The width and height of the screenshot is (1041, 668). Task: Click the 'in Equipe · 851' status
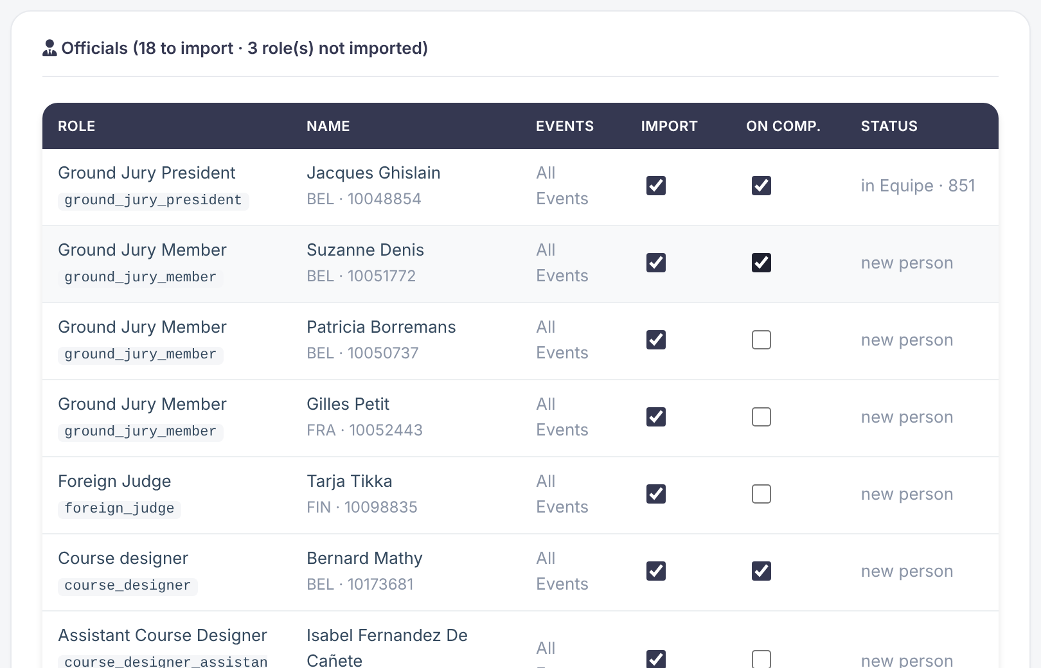[x=918, y=186]
